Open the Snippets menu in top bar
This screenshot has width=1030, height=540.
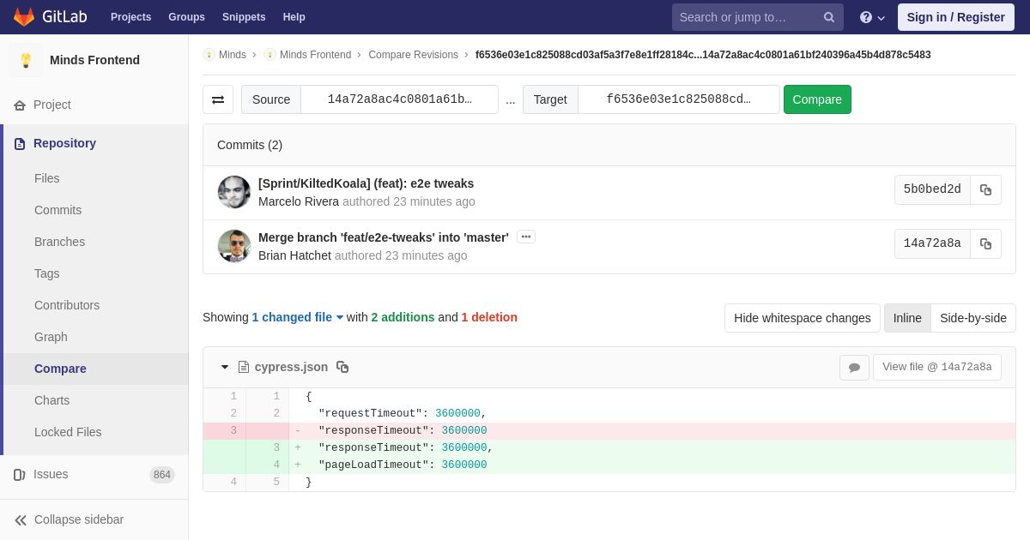tap(244, 17)
